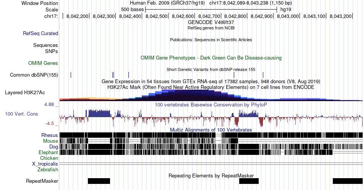Image resolution: width=363 pixels, height=190 pixels.
Task: Click the GTEx Gene Expression title
Action: [211, 81]
